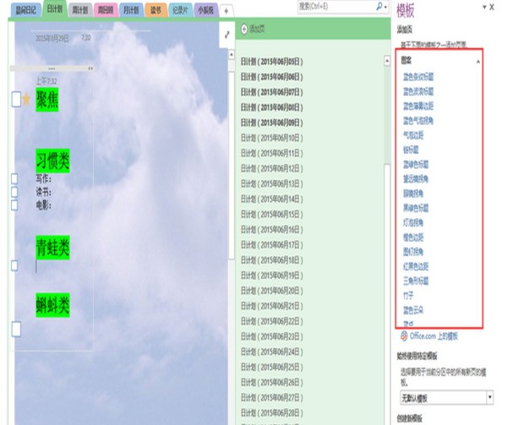Open page 日计划 (2015年06月20日)
The width and height of the screenshot is (507, 425).
pyautogui.click(x=272, y=291)
